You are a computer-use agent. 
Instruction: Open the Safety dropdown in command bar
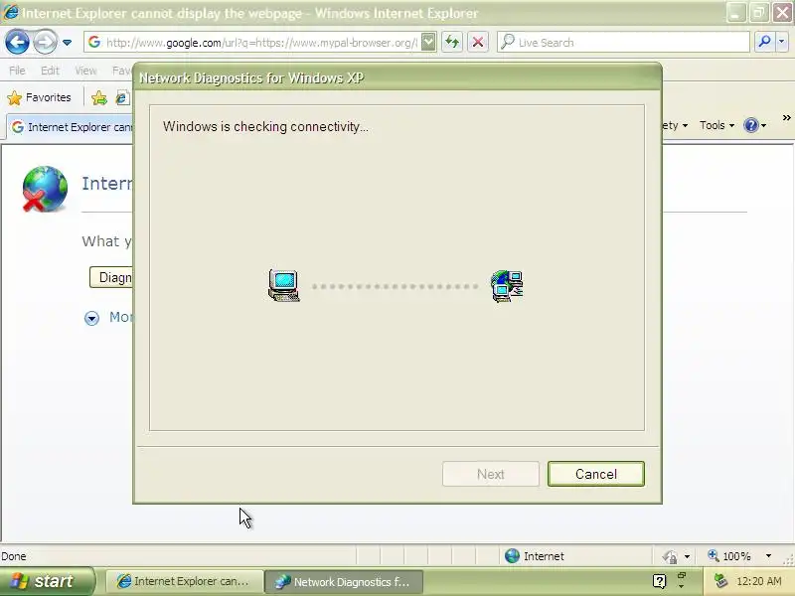[675, 125]
